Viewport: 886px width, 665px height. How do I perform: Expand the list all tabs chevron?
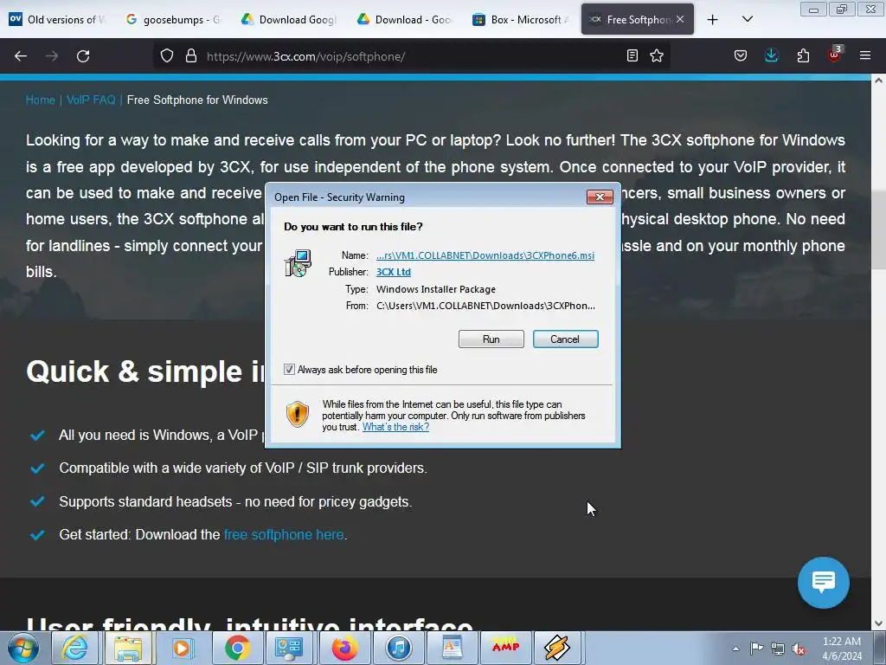pos(747,19)
